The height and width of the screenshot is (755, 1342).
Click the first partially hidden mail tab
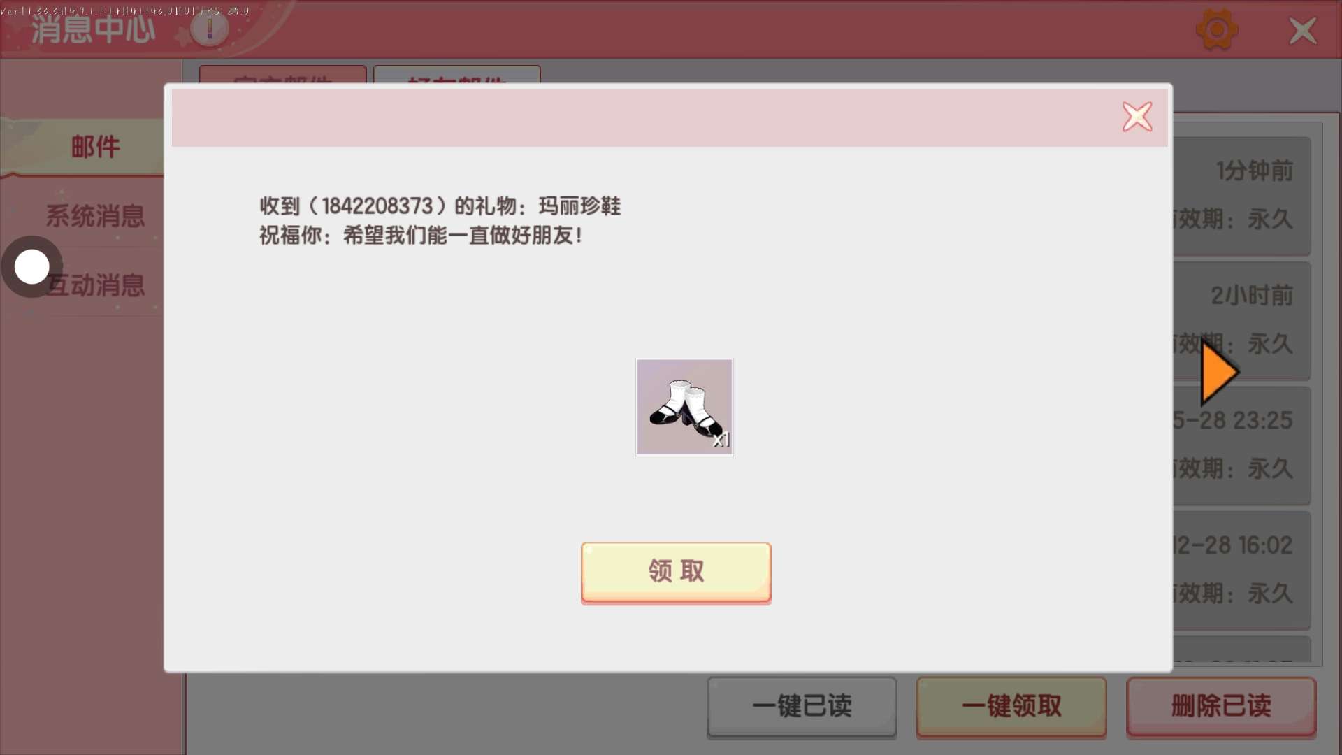[x=282, y=75]
